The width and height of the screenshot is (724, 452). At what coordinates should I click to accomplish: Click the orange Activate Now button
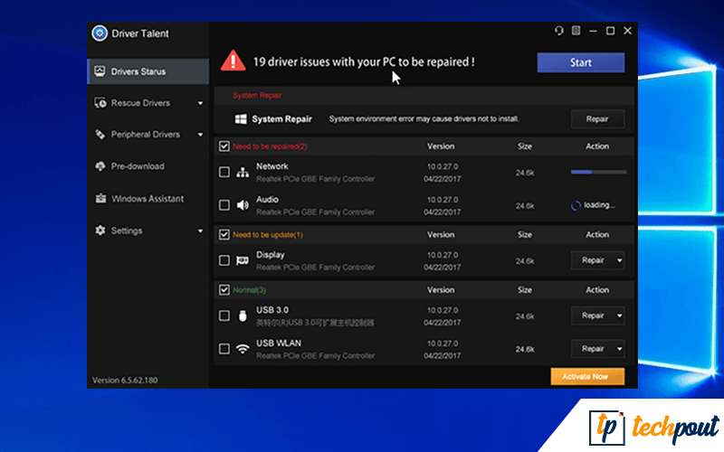(586, 376)
